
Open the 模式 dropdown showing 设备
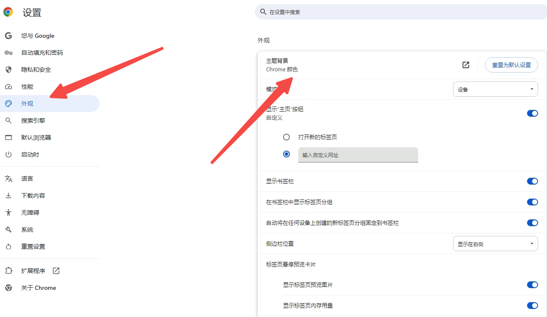click(496, 89)
